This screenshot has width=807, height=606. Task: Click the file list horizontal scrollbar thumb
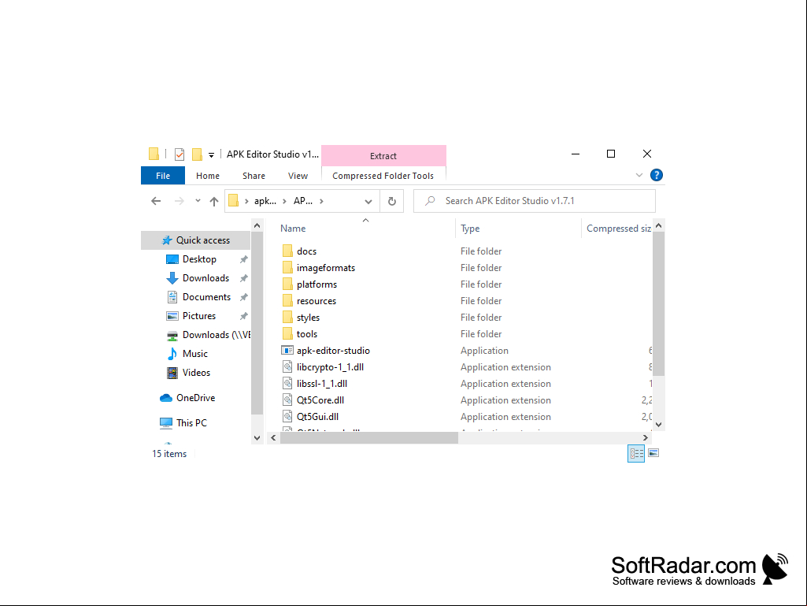(x=369, y=437)
